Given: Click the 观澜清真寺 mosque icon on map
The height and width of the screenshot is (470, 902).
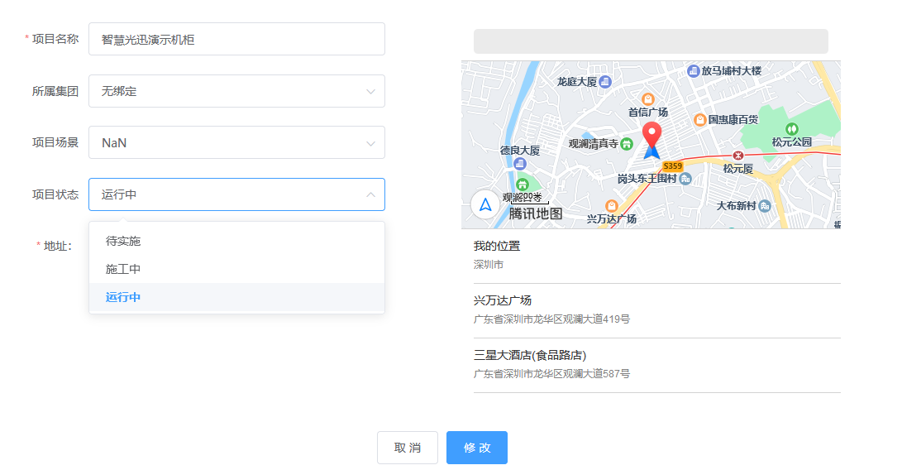Looking at the screenshot, I should [627, 143].
